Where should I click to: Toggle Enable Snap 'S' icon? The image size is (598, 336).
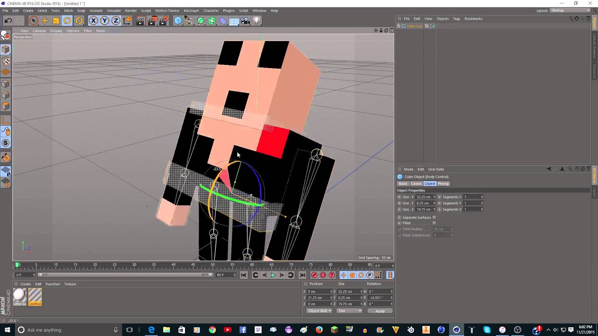tap(6, 143)
